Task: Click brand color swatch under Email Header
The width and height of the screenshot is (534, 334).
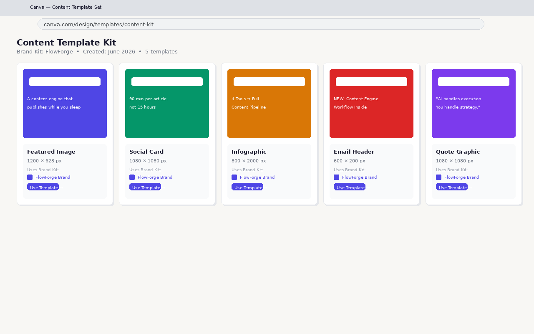Action: pyautogui.click(x=336, y=177)
